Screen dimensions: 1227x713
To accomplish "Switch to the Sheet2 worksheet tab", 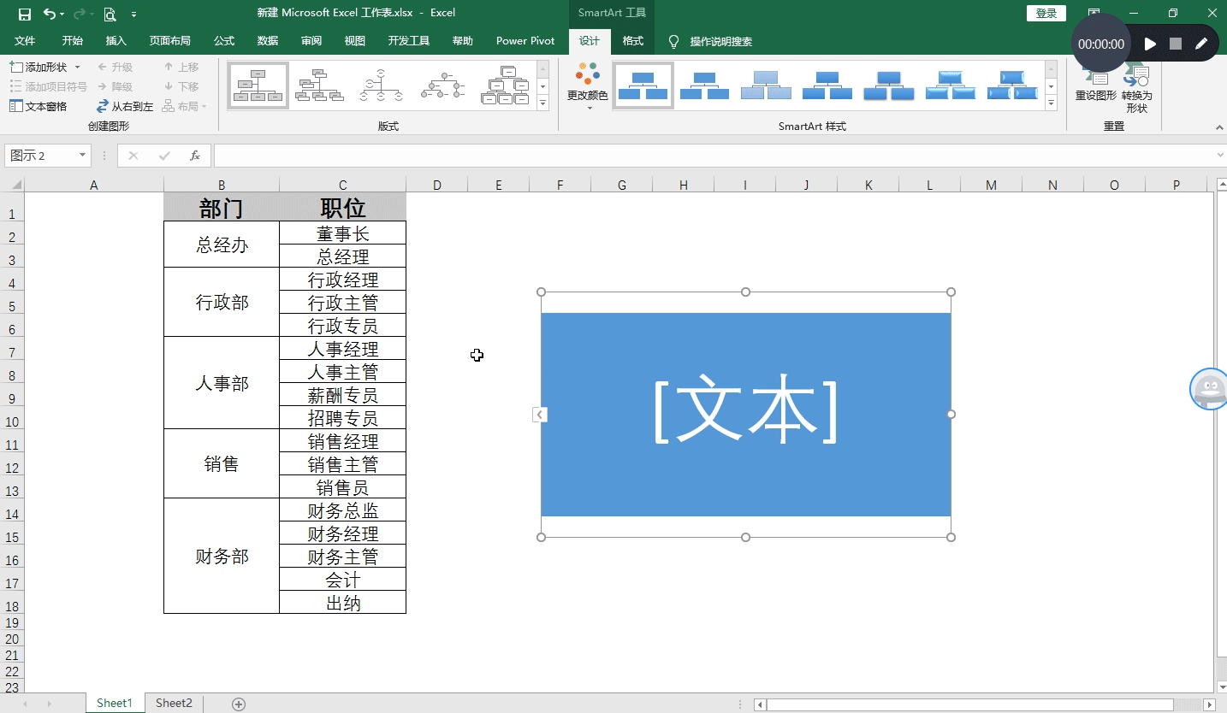I will tap(173, 702).
